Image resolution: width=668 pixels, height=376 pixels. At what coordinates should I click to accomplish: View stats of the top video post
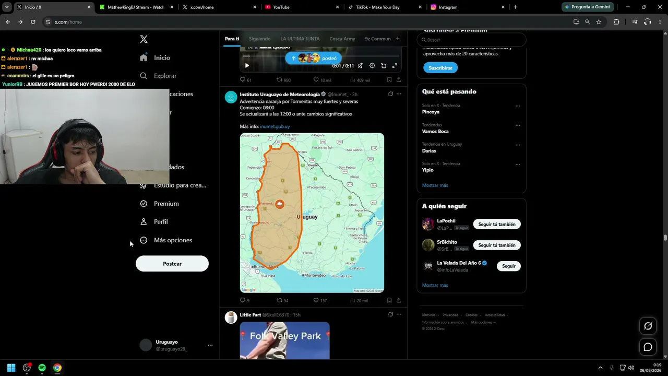click(x=360, y=80)
